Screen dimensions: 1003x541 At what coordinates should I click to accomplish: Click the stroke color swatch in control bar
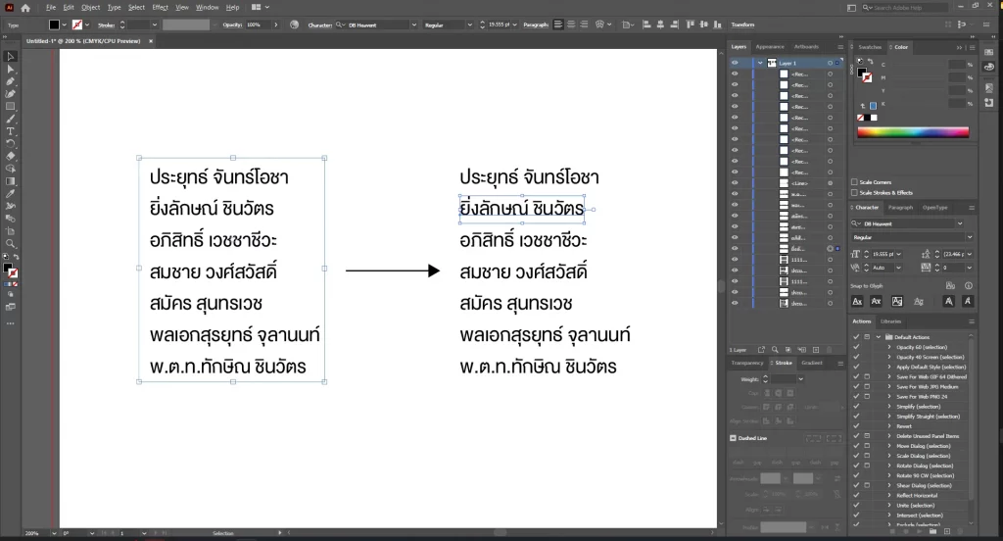pos(77,25)
